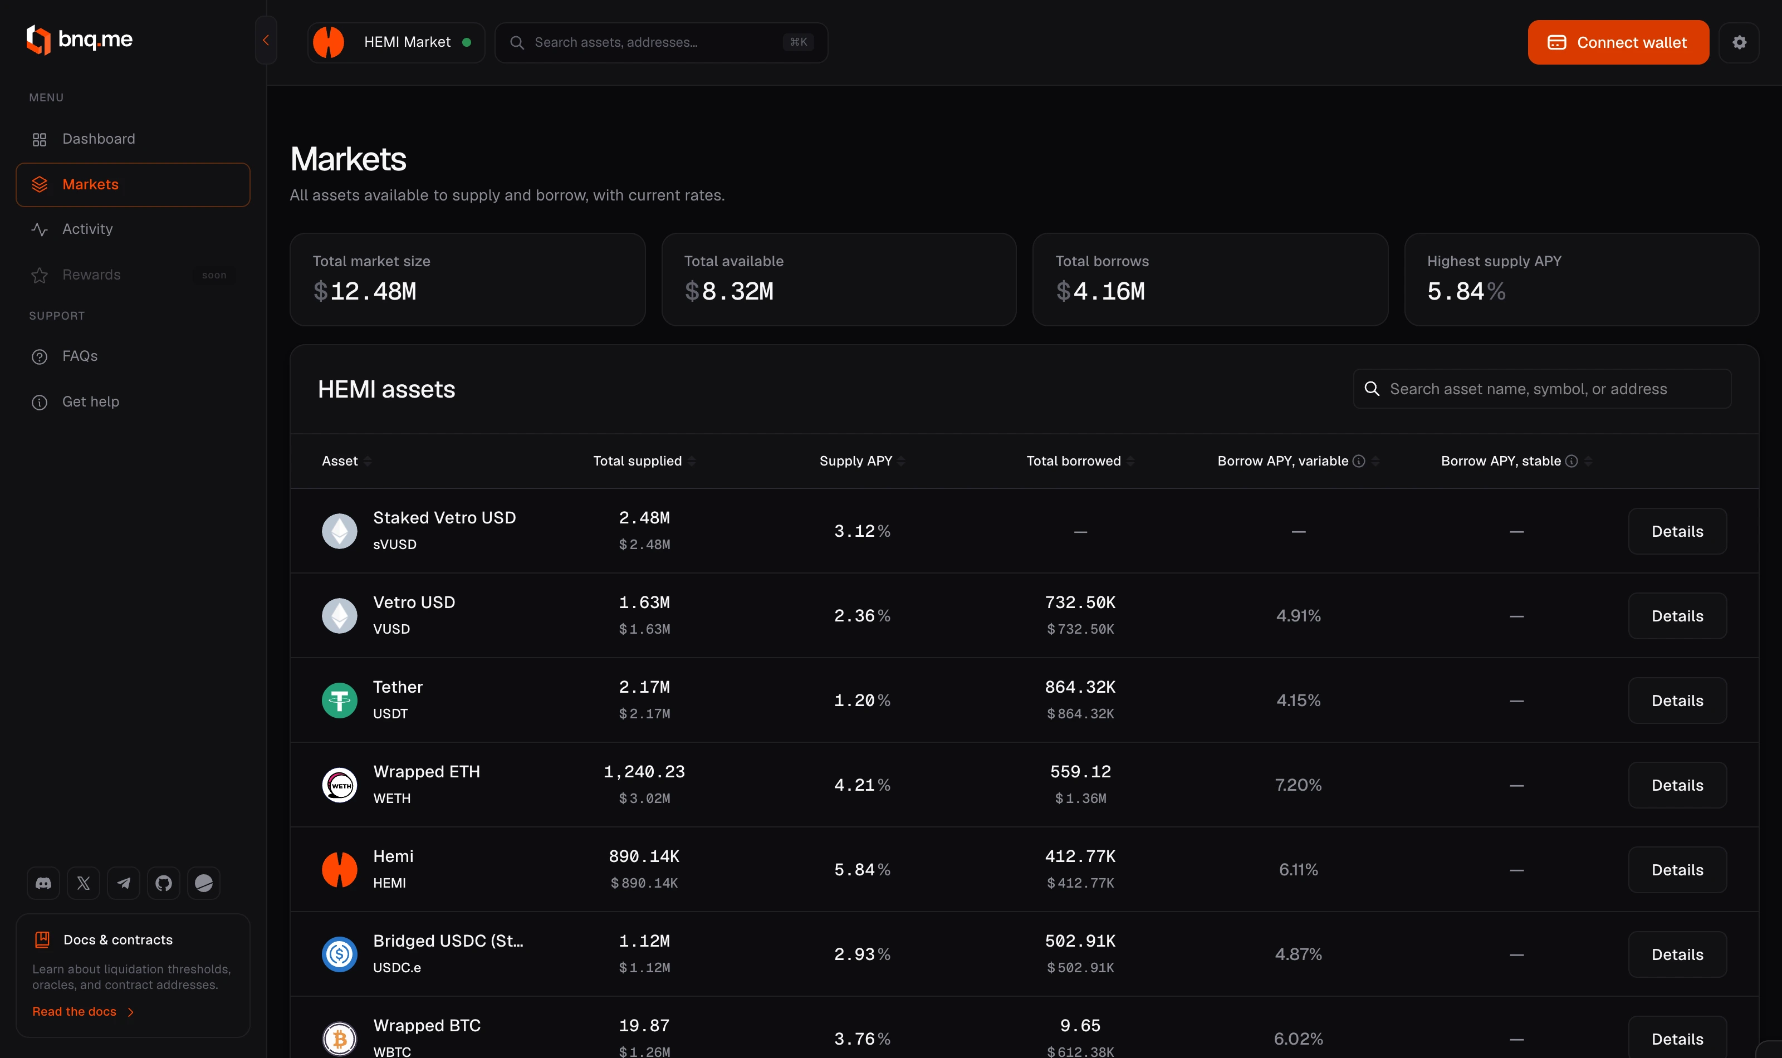Click Get help in sidebar
Image resolution: width=1782 pixels, height=1058 pixels.
coord(133,401)
